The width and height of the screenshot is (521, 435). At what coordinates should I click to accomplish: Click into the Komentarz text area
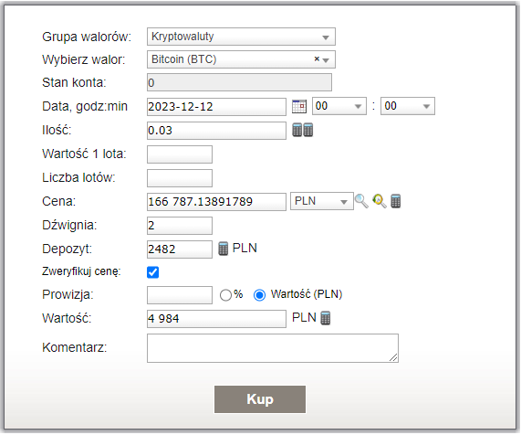pos(273,348)
